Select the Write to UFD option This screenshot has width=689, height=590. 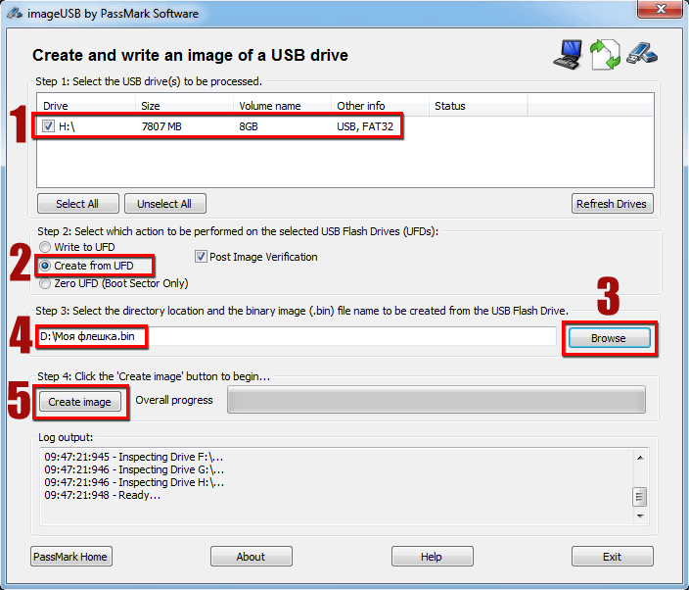pos(44,247)
